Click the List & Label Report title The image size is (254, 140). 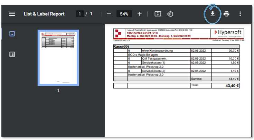click(x=44, y=14)
